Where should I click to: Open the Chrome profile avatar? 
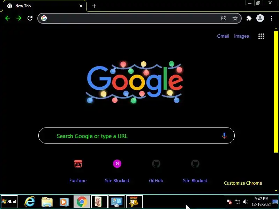(260, 18)
